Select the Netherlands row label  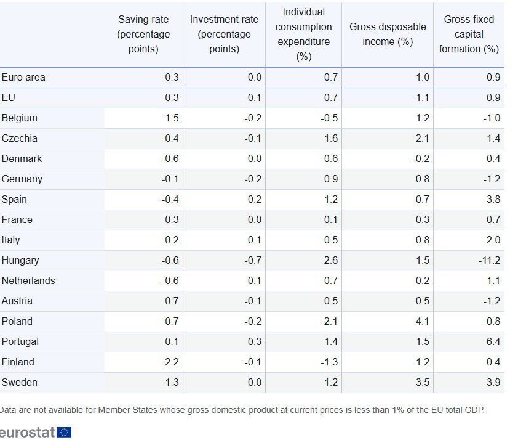click(x=28, y=281)
